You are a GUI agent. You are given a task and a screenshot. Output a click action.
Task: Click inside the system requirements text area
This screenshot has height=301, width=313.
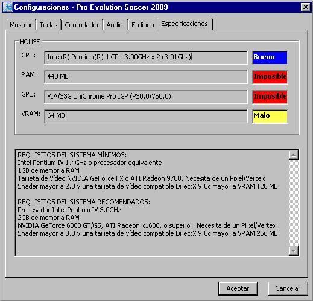(152, 202)
